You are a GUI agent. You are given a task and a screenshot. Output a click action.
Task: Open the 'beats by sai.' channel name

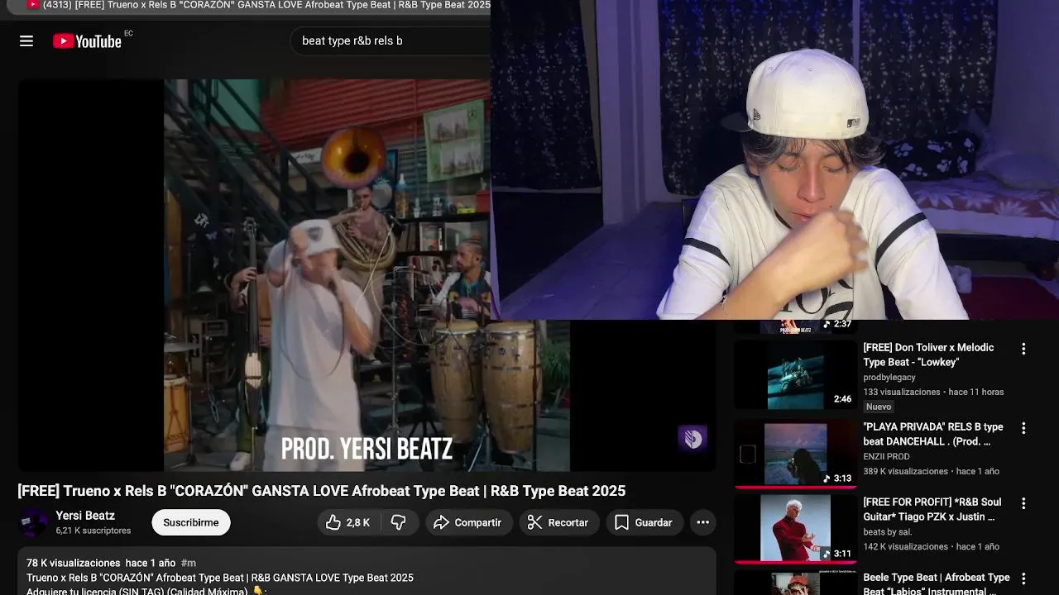887,531
